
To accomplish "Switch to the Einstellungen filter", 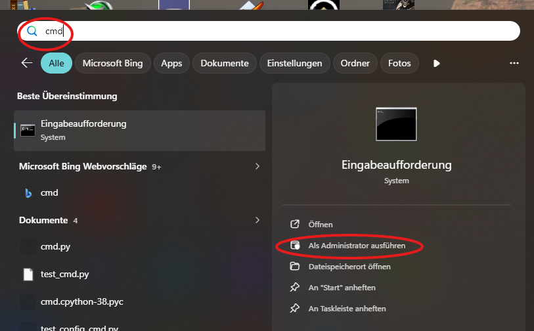I will [x=294, y=63].
